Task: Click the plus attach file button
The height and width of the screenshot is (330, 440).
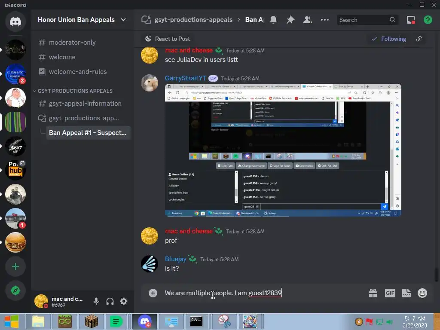Action: [x=153, y=293]
